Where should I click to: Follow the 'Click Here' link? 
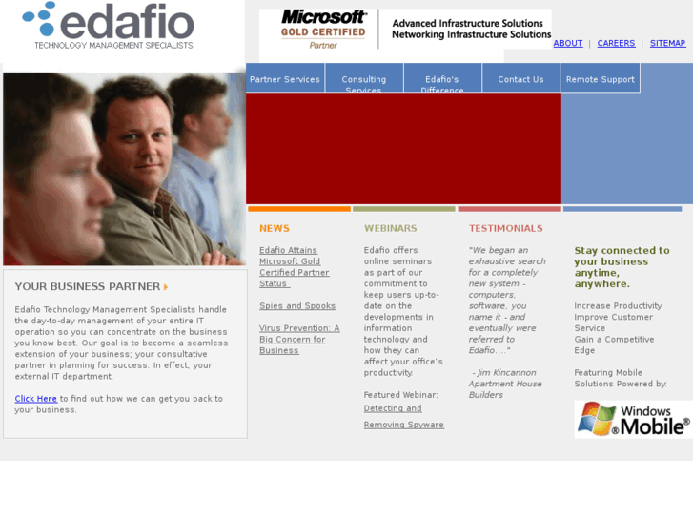tap(36, 398)
